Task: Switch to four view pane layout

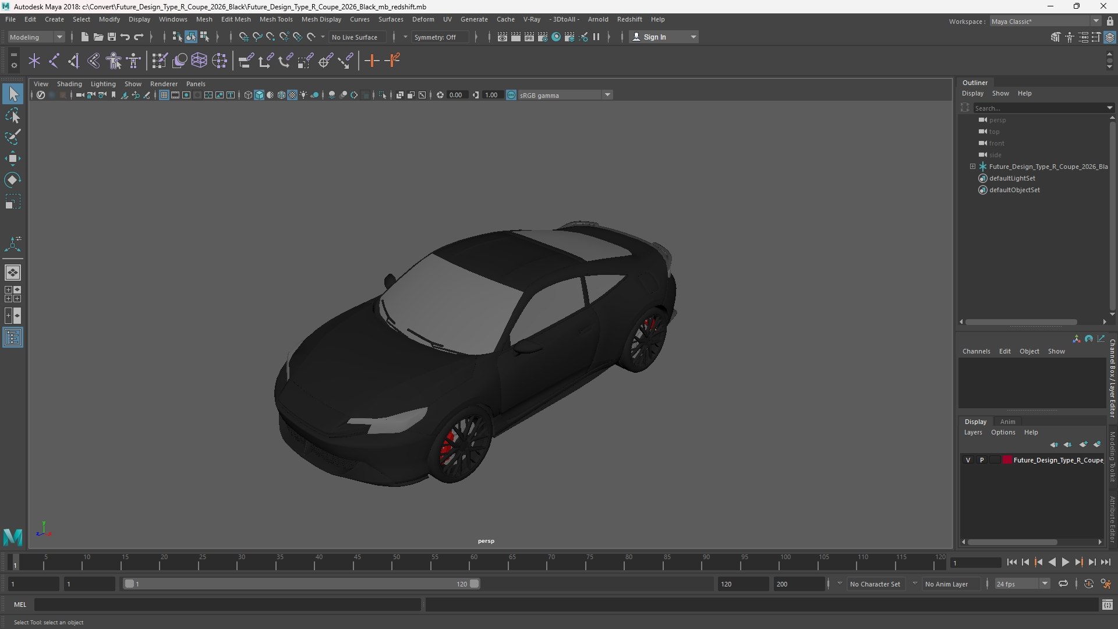Action: pyautogui.click(x=13, y=294)
